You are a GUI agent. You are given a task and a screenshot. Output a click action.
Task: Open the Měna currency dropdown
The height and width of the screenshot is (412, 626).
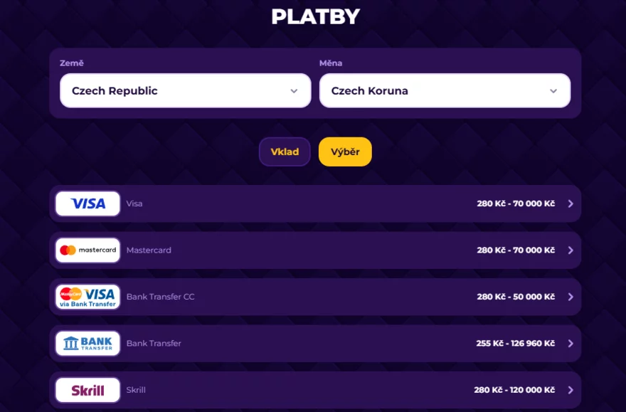(445, 90)
